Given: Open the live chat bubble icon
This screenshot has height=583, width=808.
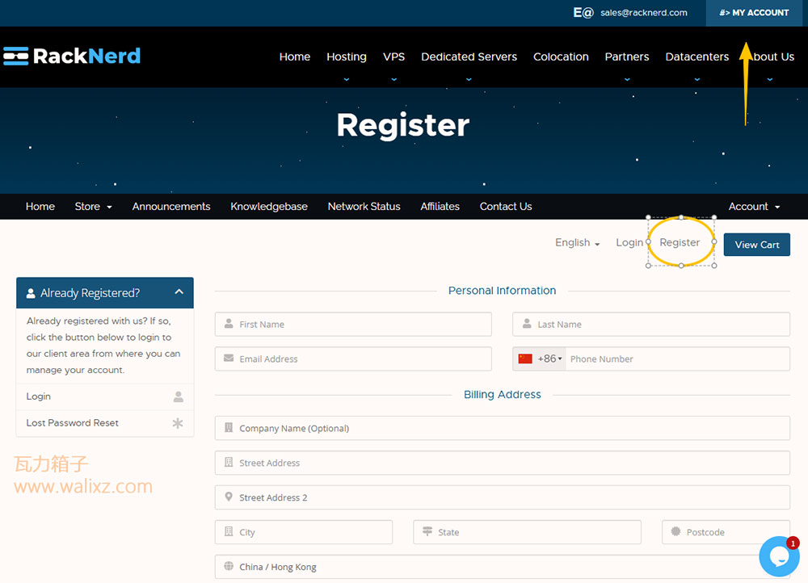Looking at the screenshot, I should point(779,556).
